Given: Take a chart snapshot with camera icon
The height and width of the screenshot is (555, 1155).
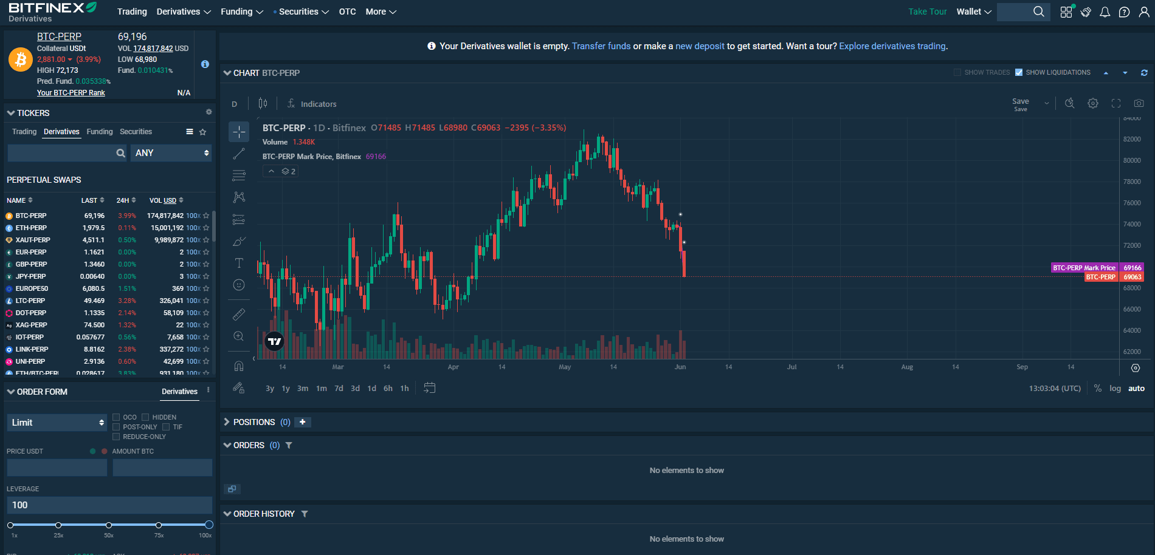Looking at the screenshot, I should click(x=1139, y=103).
